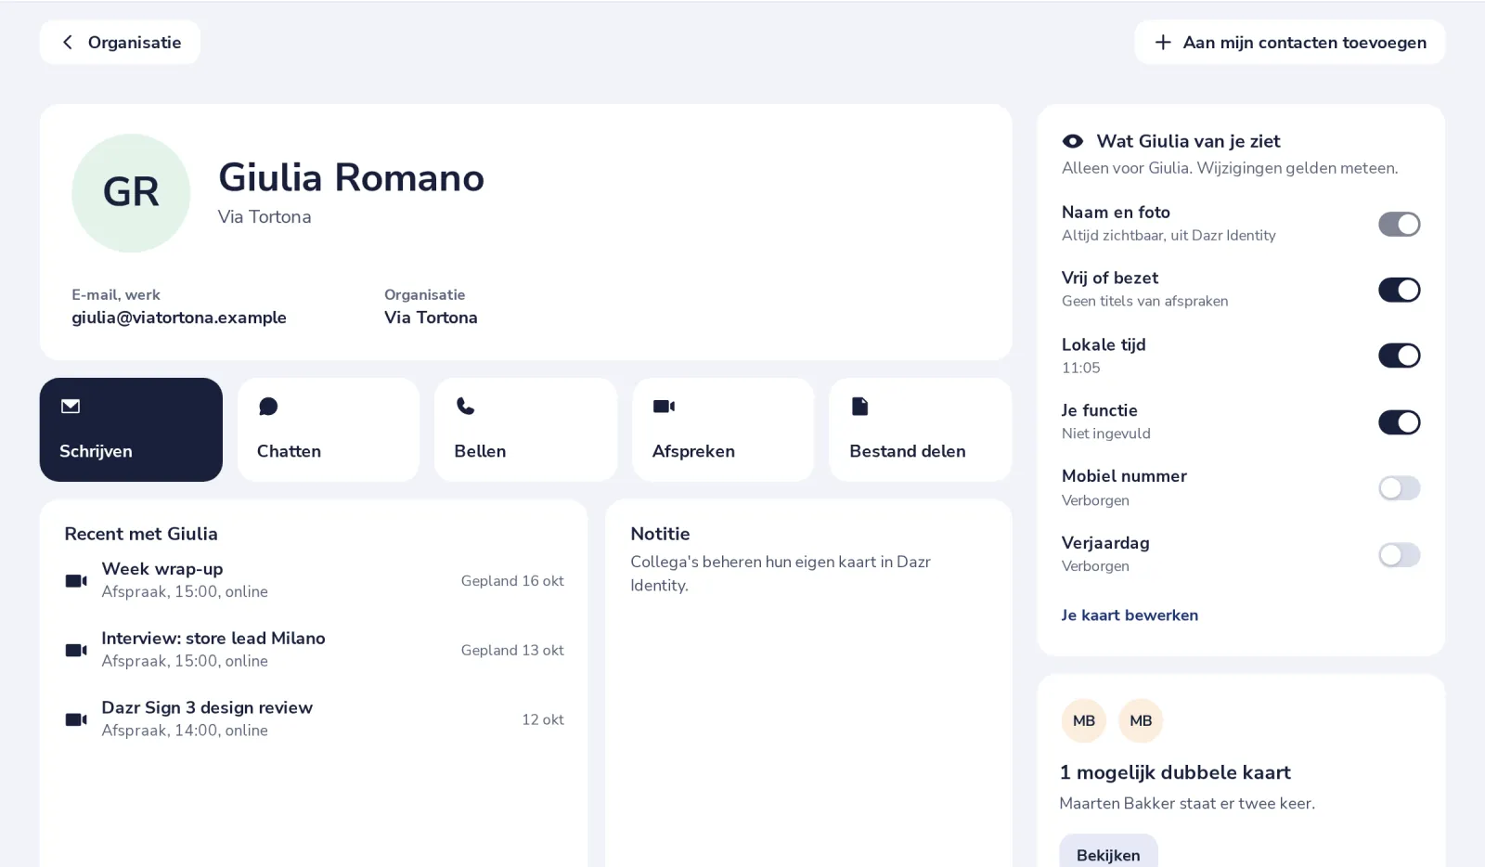
Task: Click the Bekijken button for duplicate card
Action: click(1108, 852)
